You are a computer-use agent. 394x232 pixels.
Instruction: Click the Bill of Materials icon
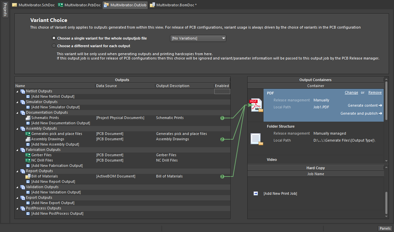point(28,176)
